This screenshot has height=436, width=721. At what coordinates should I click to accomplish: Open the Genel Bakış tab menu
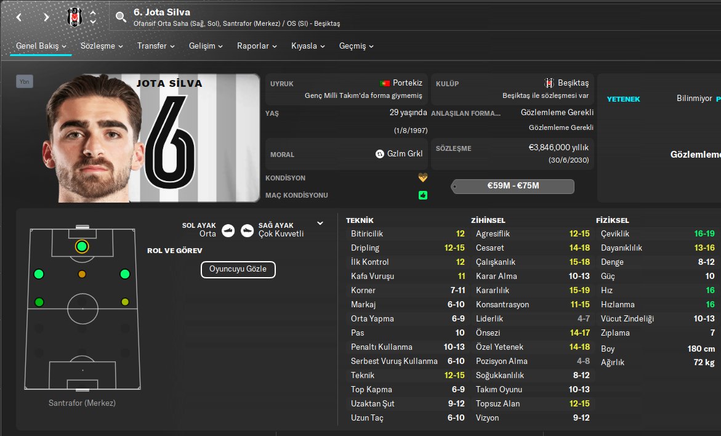pos(41,46)
